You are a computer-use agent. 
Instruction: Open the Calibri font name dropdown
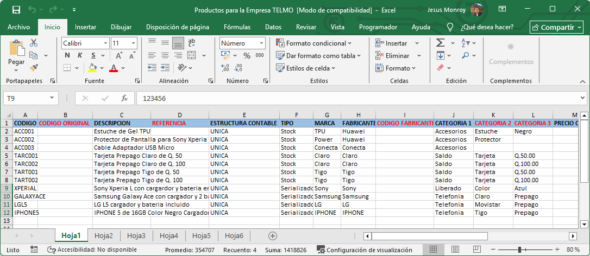[x=105, y=43]
